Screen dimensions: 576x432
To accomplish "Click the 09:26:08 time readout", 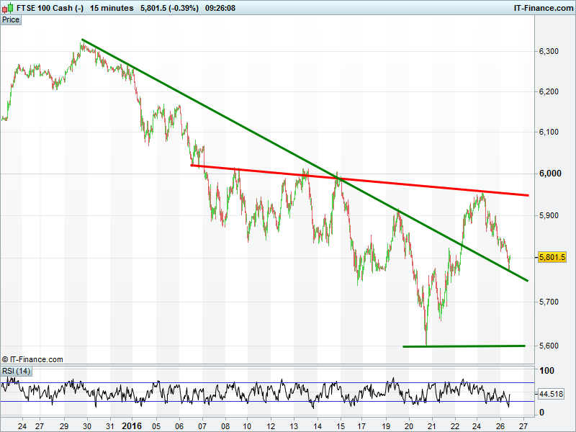I will tap(220, 8).
